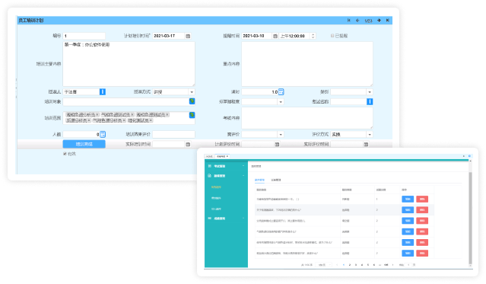Expand the 授课方式 dropdown showing 讲授
Screen dimensions: 486x284
click(x=192, y=92)
